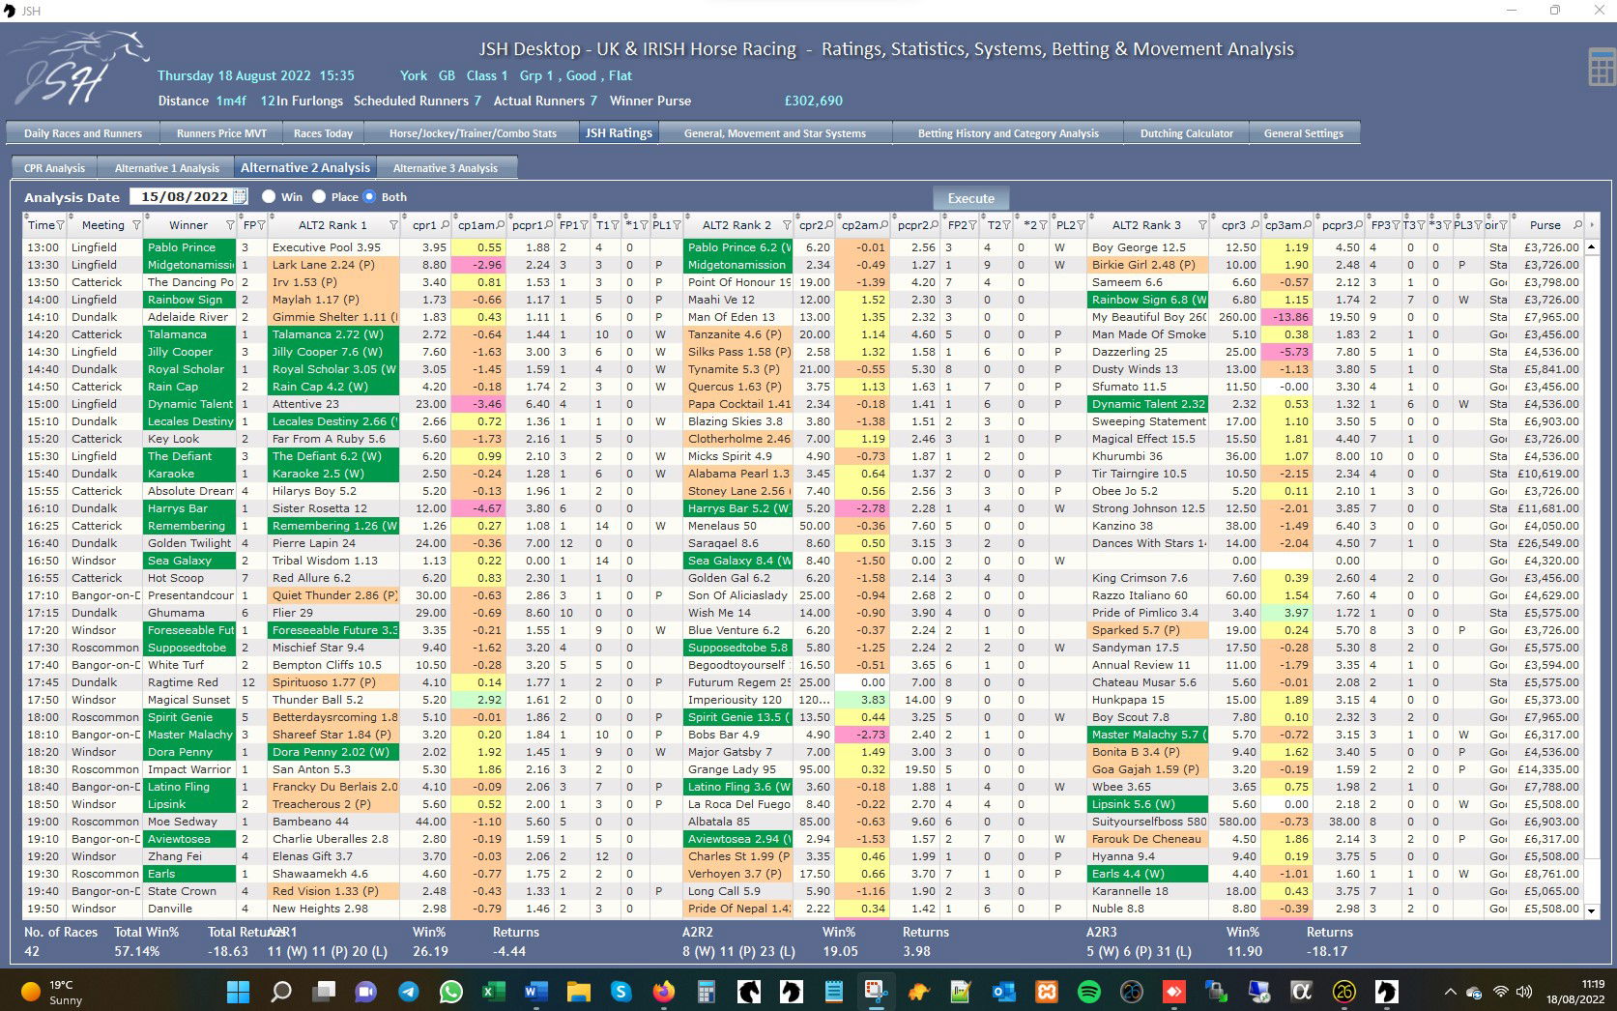Click the Execute button
1617x1011 pixels.
point(971,198)
